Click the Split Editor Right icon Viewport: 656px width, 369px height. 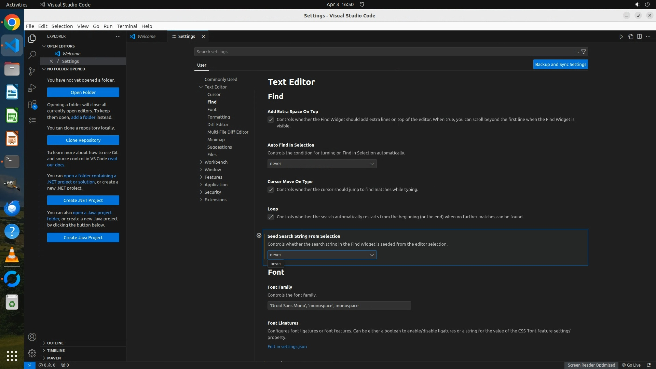(x=639, y=37)
